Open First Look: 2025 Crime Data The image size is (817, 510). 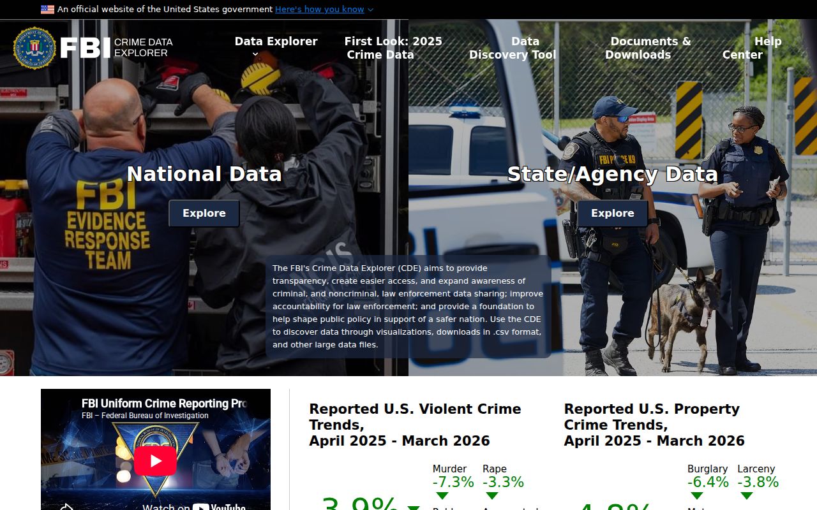coord(393,48)
